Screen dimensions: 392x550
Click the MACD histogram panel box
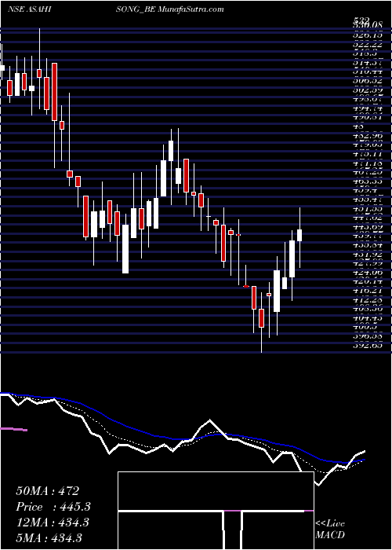click(x=216, y=511)
